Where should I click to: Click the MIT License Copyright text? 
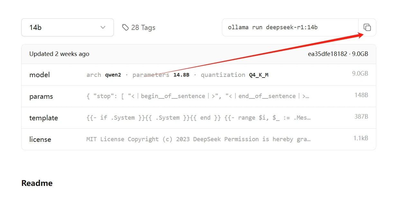tap(199, 139)
